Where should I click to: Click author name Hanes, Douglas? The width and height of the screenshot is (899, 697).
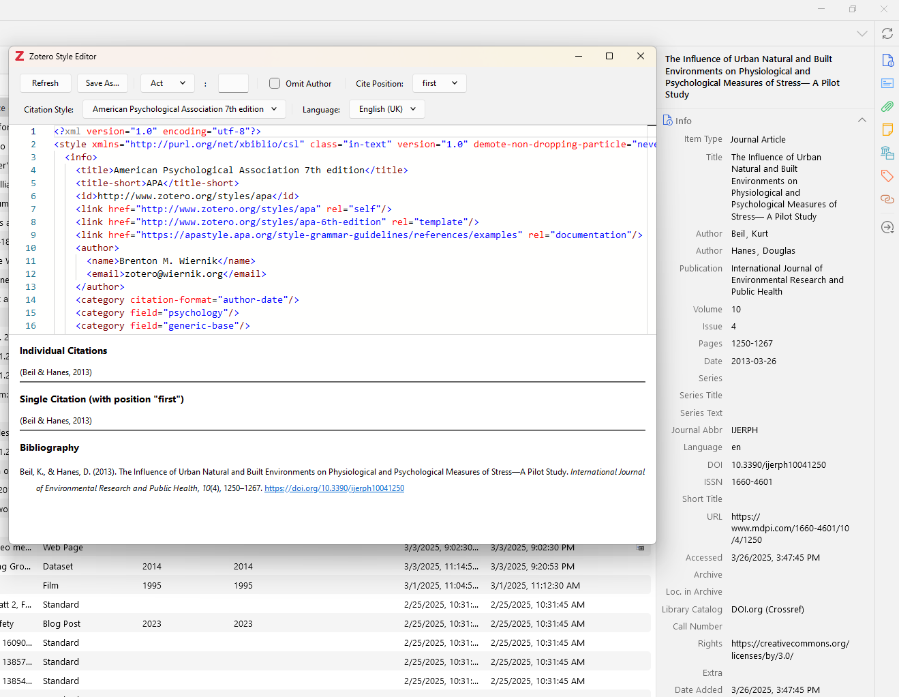pyautogui.click(x=763, y=251)
